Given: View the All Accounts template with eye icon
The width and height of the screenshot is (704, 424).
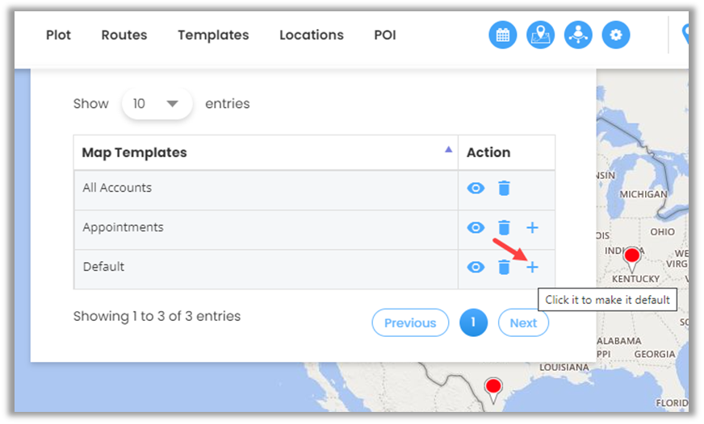Looking at the screenshot, I should 476,188.
